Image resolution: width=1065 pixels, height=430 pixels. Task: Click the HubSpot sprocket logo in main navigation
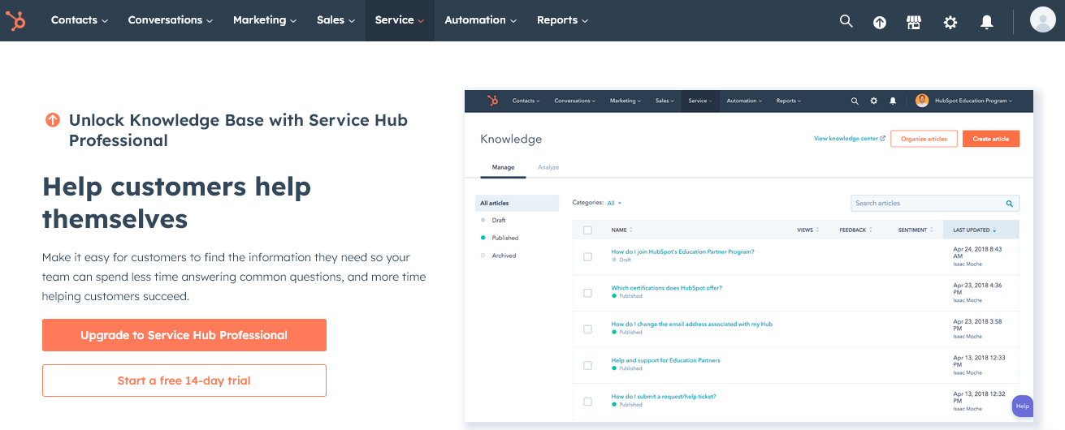coord(15,20)
